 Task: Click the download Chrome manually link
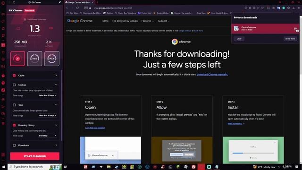[212, 75]
